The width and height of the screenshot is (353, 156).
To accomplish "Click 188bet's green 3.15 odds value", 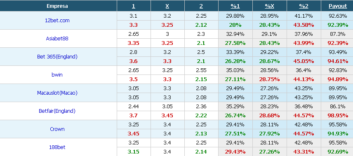I will click(134, 152).
